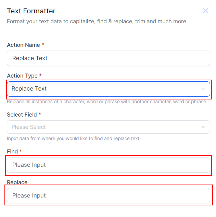216x217 pixels.
Task: Click the Find field label
Action: pos(12,151)
